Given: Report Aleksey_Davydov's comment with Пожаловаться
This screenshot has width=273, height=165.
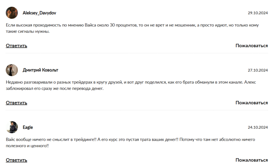Looking at the screenshot, I should [x=251, y=46].
